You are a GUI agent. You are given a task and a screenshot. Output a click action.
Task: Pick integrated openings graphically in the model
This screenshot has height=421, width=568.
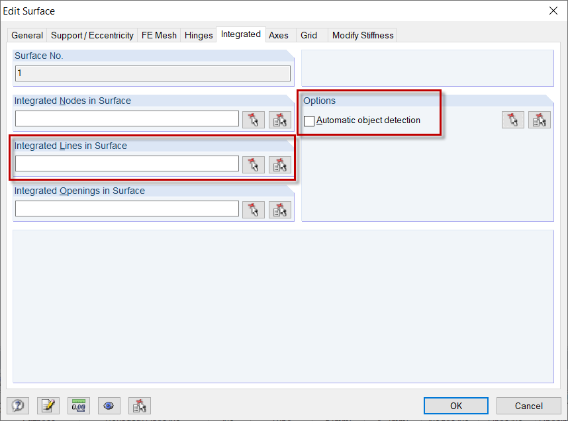click(253, 208)
